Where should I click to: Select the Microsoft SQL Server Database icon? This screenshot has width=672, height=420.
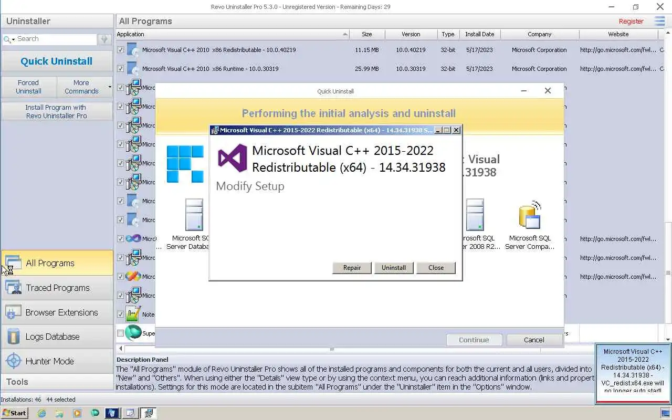194,215
